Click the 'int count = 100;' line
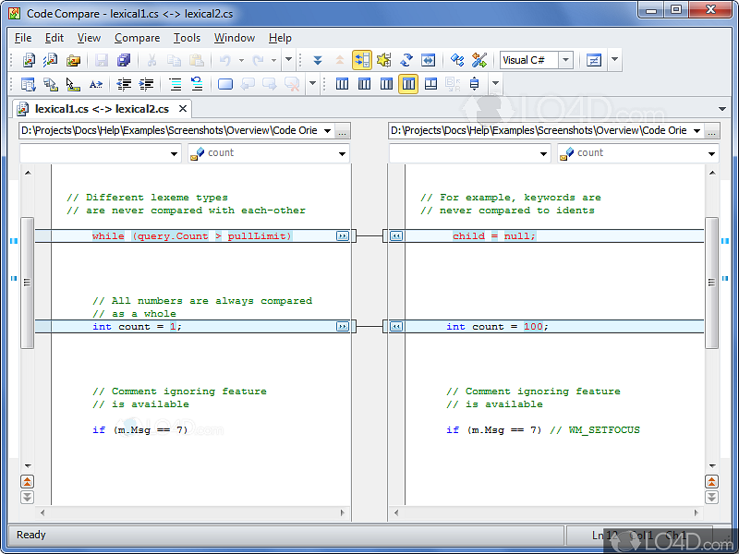This screenshot has width=739, height=554. (496, 327)
